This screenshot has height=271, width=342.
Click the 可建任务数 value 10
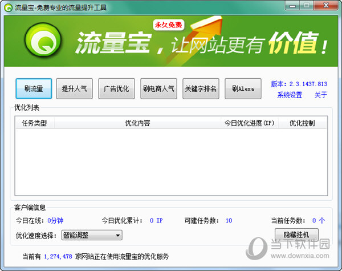[x=229, y=221]
